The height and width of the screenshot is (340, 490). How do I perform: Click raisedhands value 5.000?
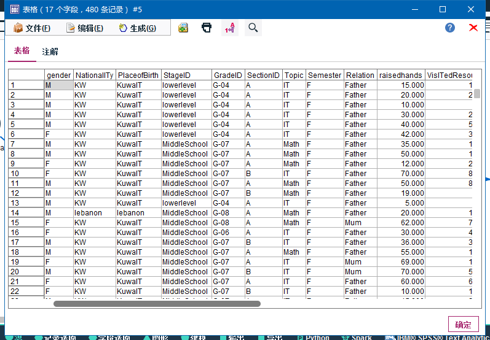(x=401, y=203)
